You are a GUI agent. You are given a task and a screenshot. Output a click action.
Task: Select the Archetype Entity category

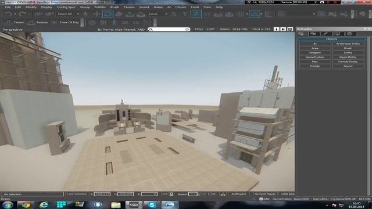pos(348,44)
